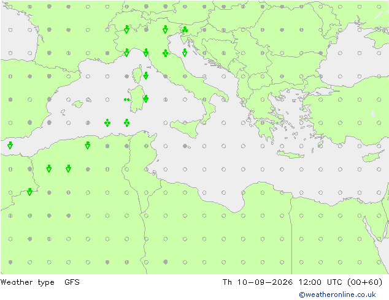Click the filled gray dot beside Malta

[185, 146]
